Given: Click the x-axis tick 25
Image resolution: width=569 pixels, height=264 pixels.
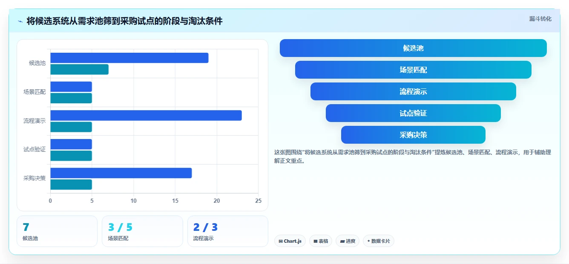Looking at the screenshot, I should tap(258, 201).
